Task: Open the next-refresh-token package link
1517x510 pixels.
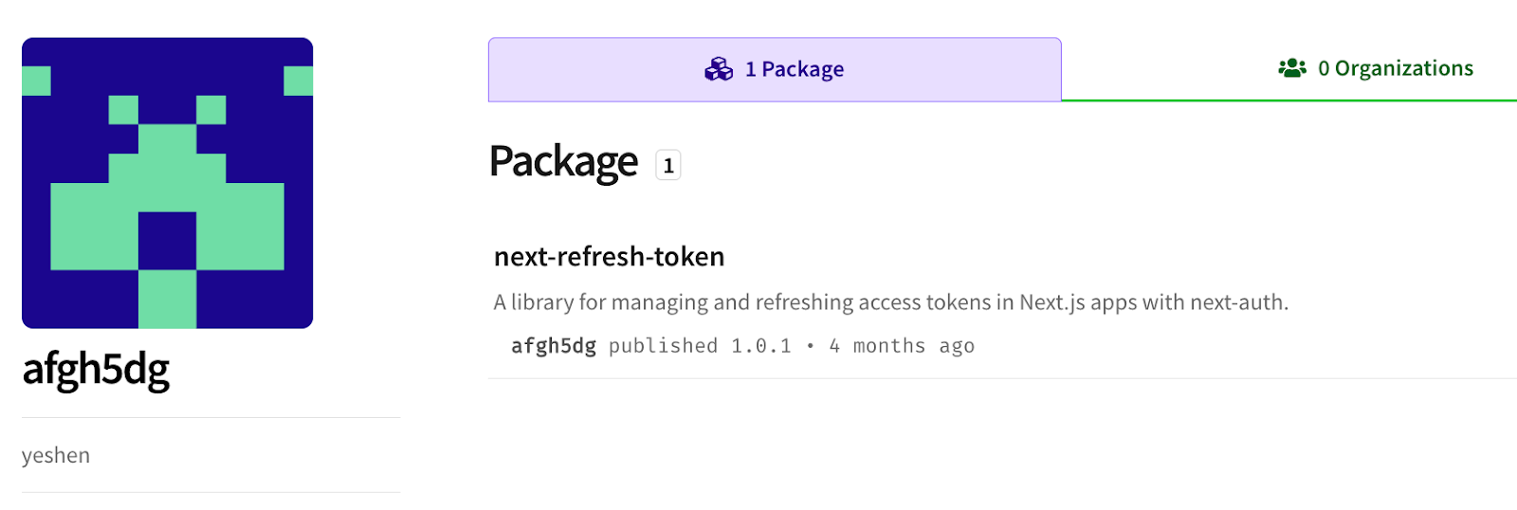Action: coord(609,257)
